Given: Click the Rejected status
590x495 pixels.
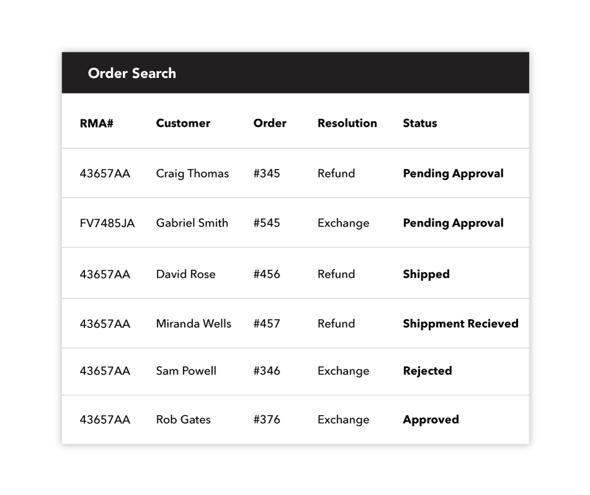Looking at the screenshot, I should pyautogui.click(x=427, y=371).
